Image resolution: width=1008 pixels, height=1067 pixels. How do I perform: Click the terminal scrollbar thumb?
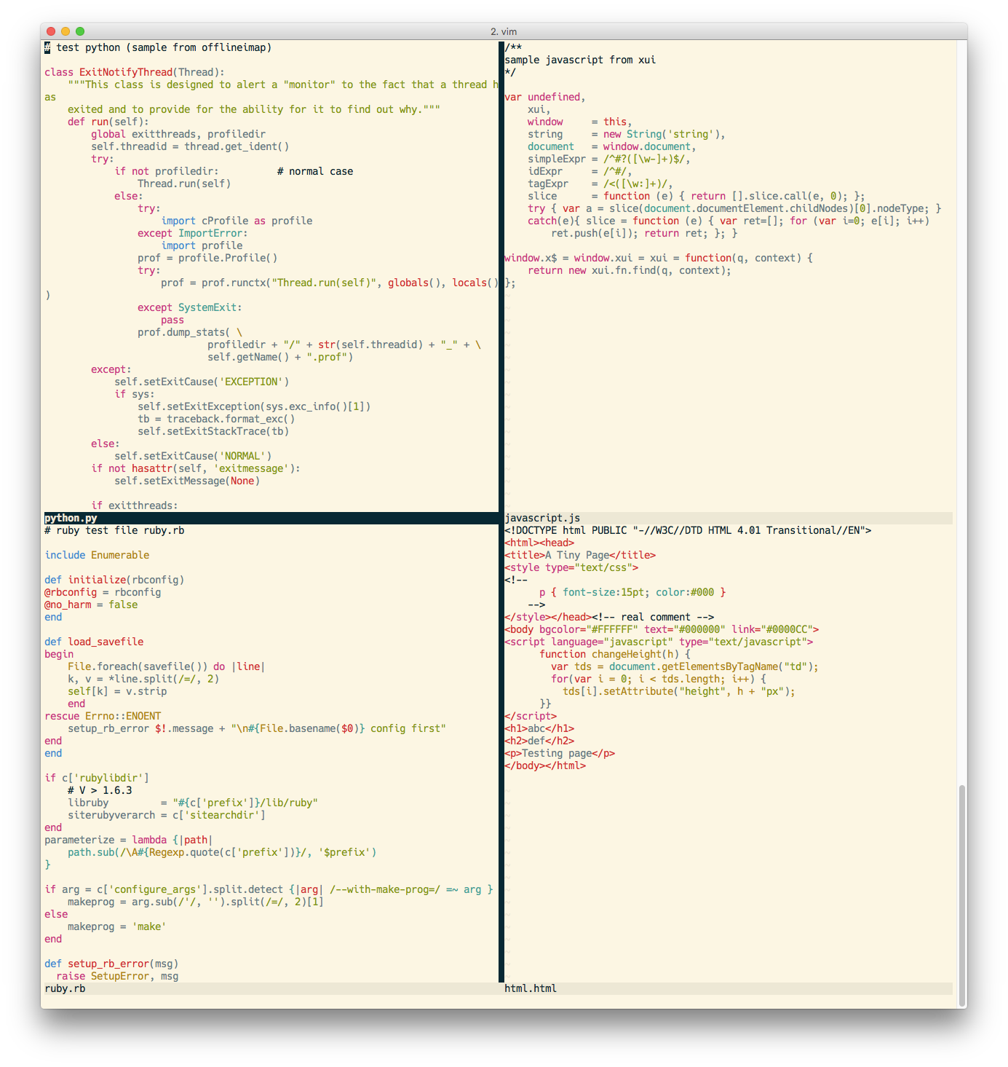pyautogui.click(x=962, y=894)
